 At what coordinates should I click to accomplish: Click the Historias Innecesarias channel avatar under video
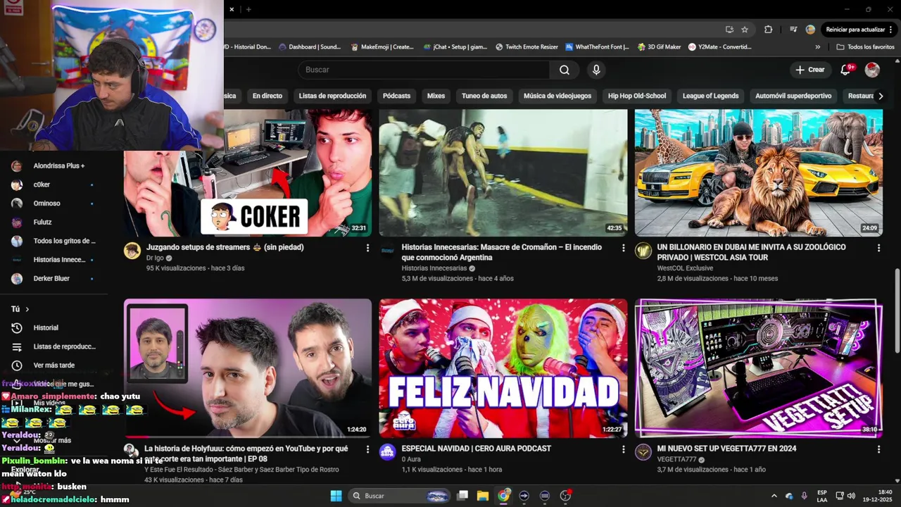pyautogui.click(x=388, y=251)
